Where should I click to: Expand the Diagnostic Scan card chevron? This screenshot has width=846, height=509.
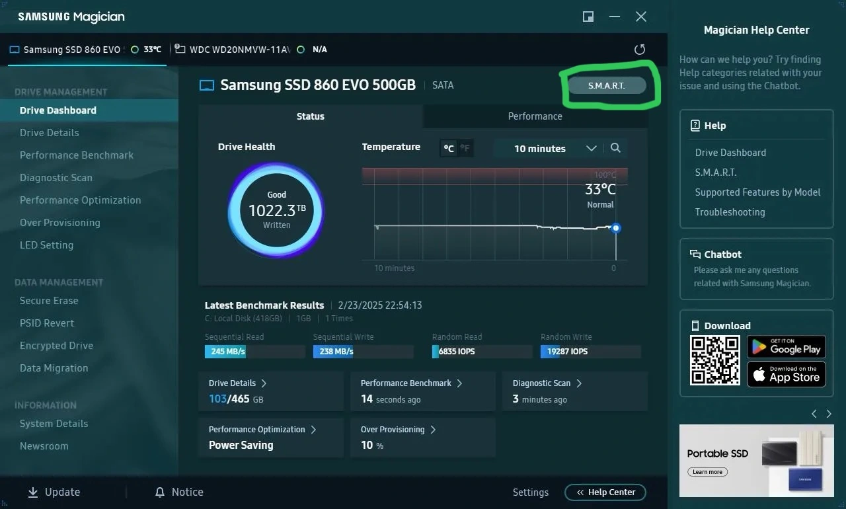[x=578, y=383]
